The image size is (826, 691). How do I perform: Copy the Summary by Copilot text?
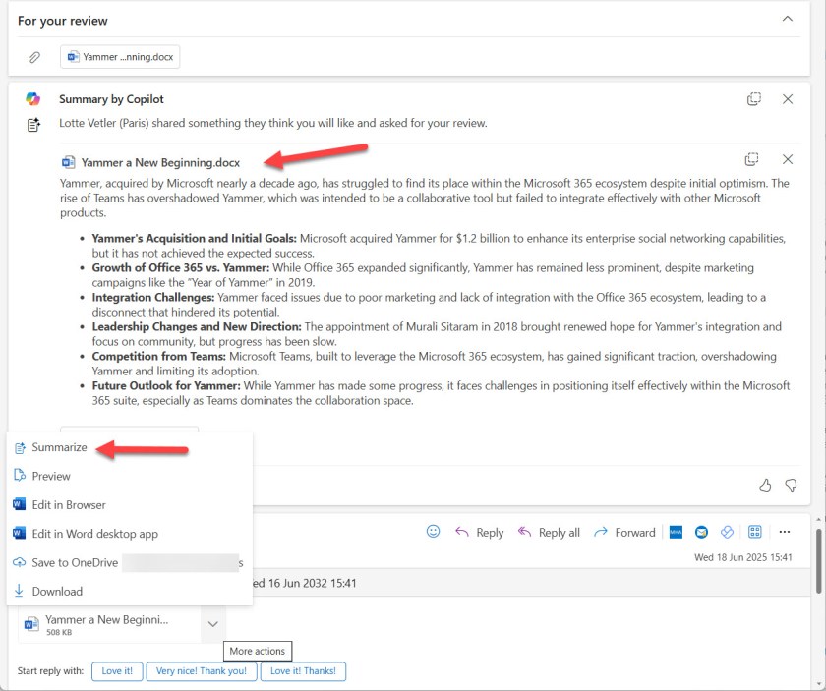[754, 99]
